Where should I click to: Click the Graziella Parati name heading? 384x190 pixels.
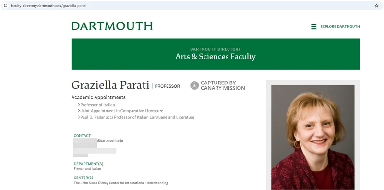(x=110, y=85)
